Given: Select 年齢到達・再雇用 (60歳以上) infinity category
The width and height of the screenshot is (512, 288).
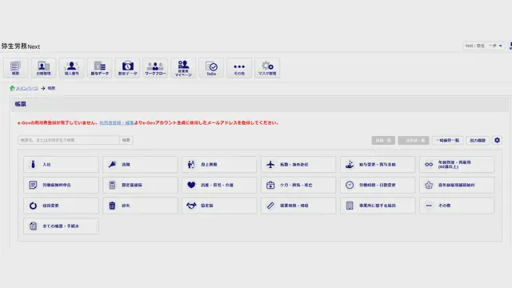Looking at the screenshot, I should click(x=457, y=164).
